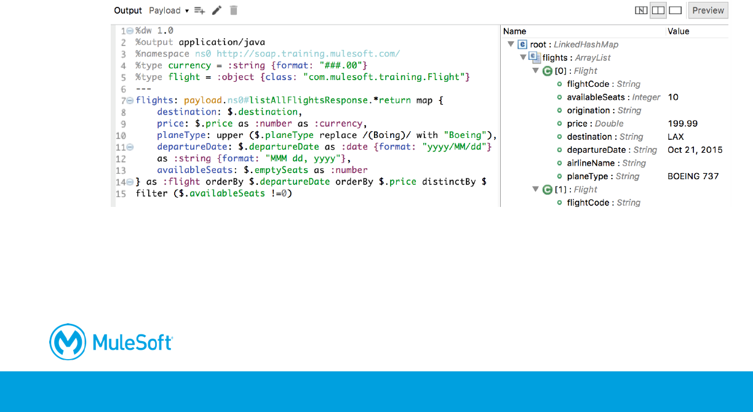The image size is (753, 412).
Task: Collapse the [0] Flight node
Action: coord(536,71)
